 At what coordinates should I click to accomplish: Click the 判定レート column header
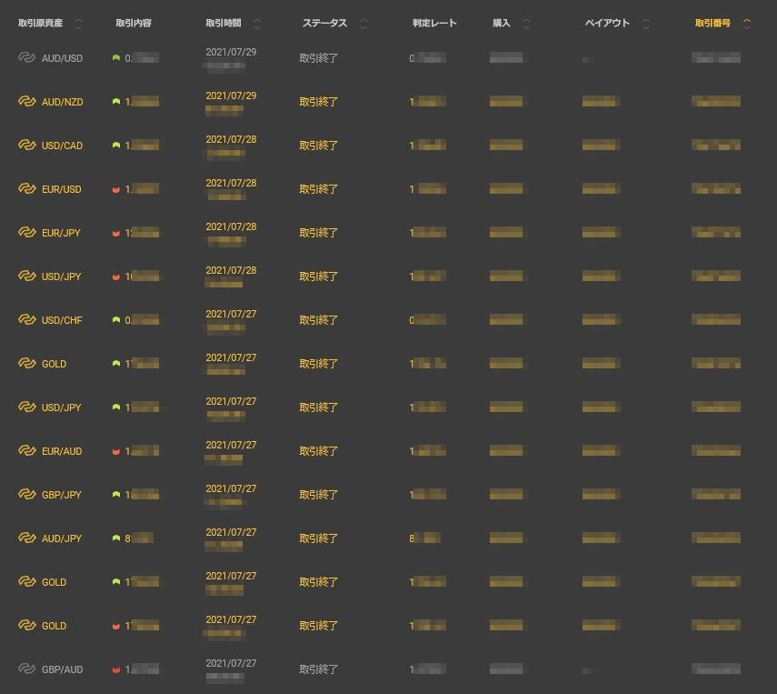[x=434, y=24]
